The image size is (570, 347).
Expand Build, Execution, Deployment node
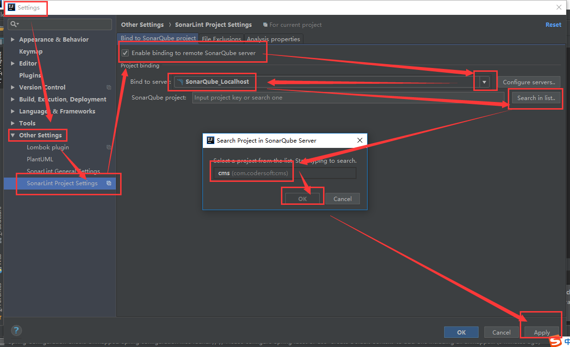(x=13, y=99)
